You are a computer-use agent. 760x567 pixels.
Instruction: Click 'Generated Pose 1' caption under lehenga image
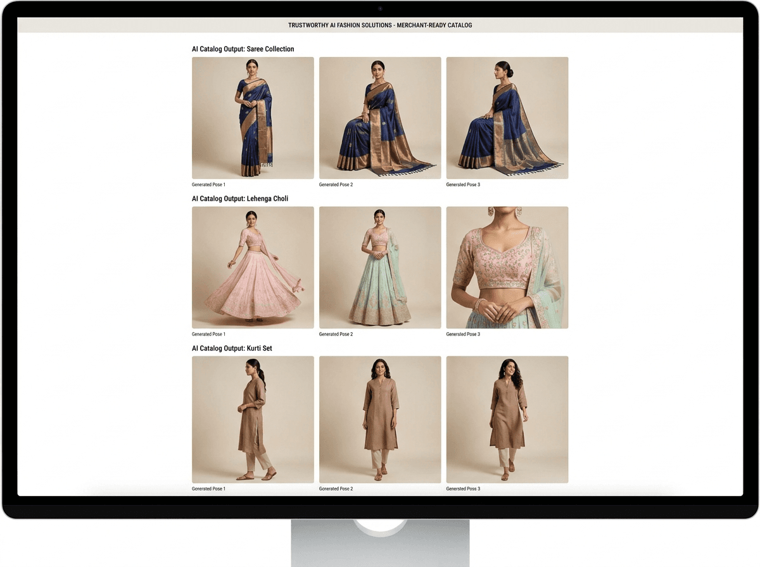point(209,334)
